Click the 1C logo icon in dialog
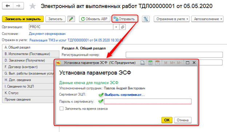227x132 pixels. (58, 63)
